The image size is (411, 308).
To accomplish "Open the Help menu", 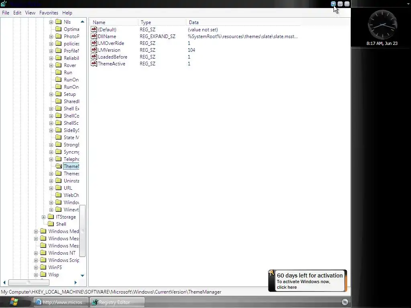I will point(67,12).
